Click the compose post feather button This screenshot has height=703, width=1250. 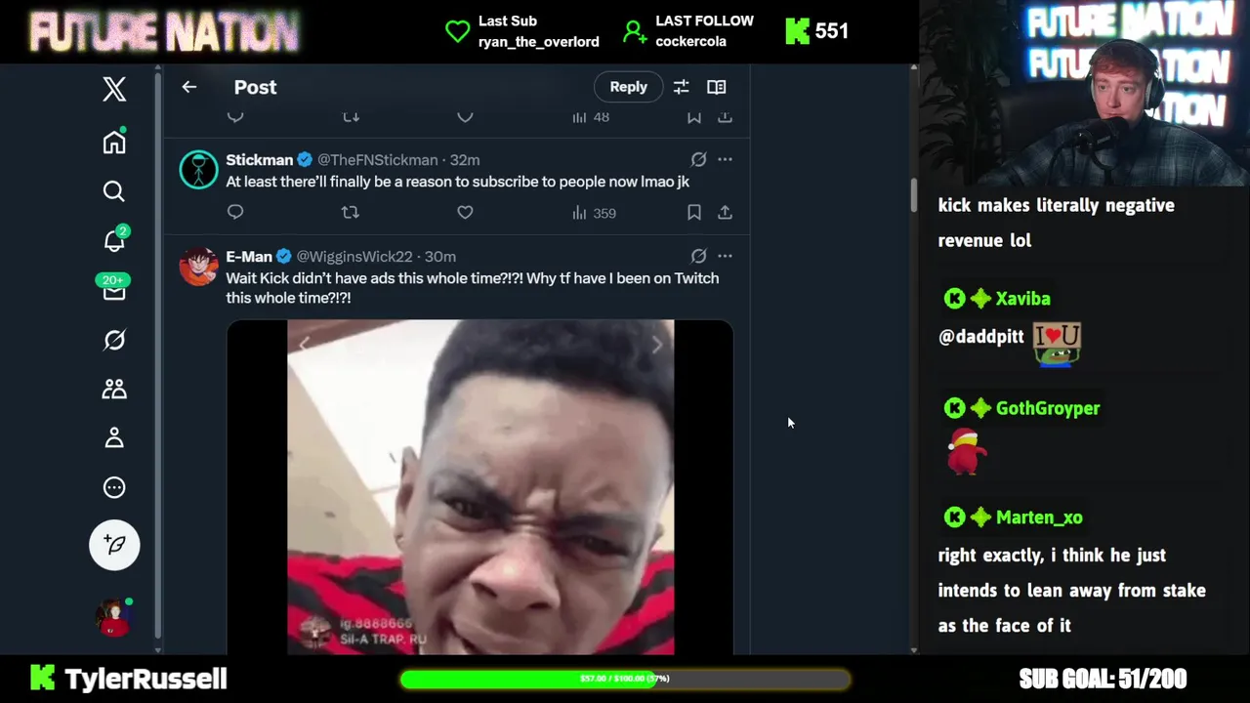114,545
